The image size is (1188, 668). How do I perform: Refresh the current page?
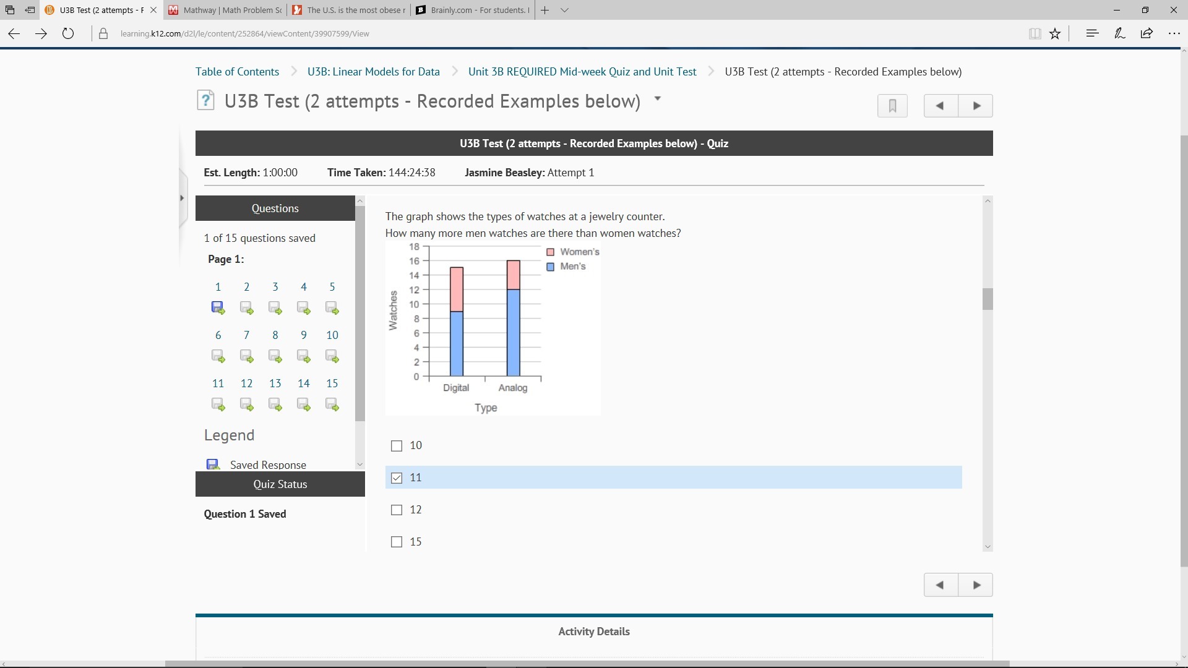click(x=68, y=34)
